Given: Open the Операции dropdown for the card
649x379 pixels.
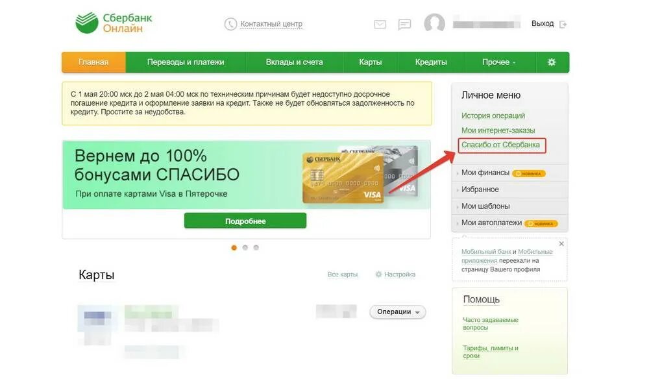Looking at the screenshot, I should pyautogui.click(x=397, y=312).
